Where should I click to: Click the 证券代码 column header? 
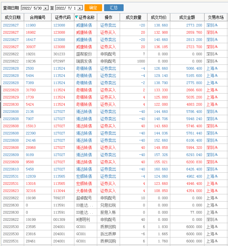click(63, 17)
